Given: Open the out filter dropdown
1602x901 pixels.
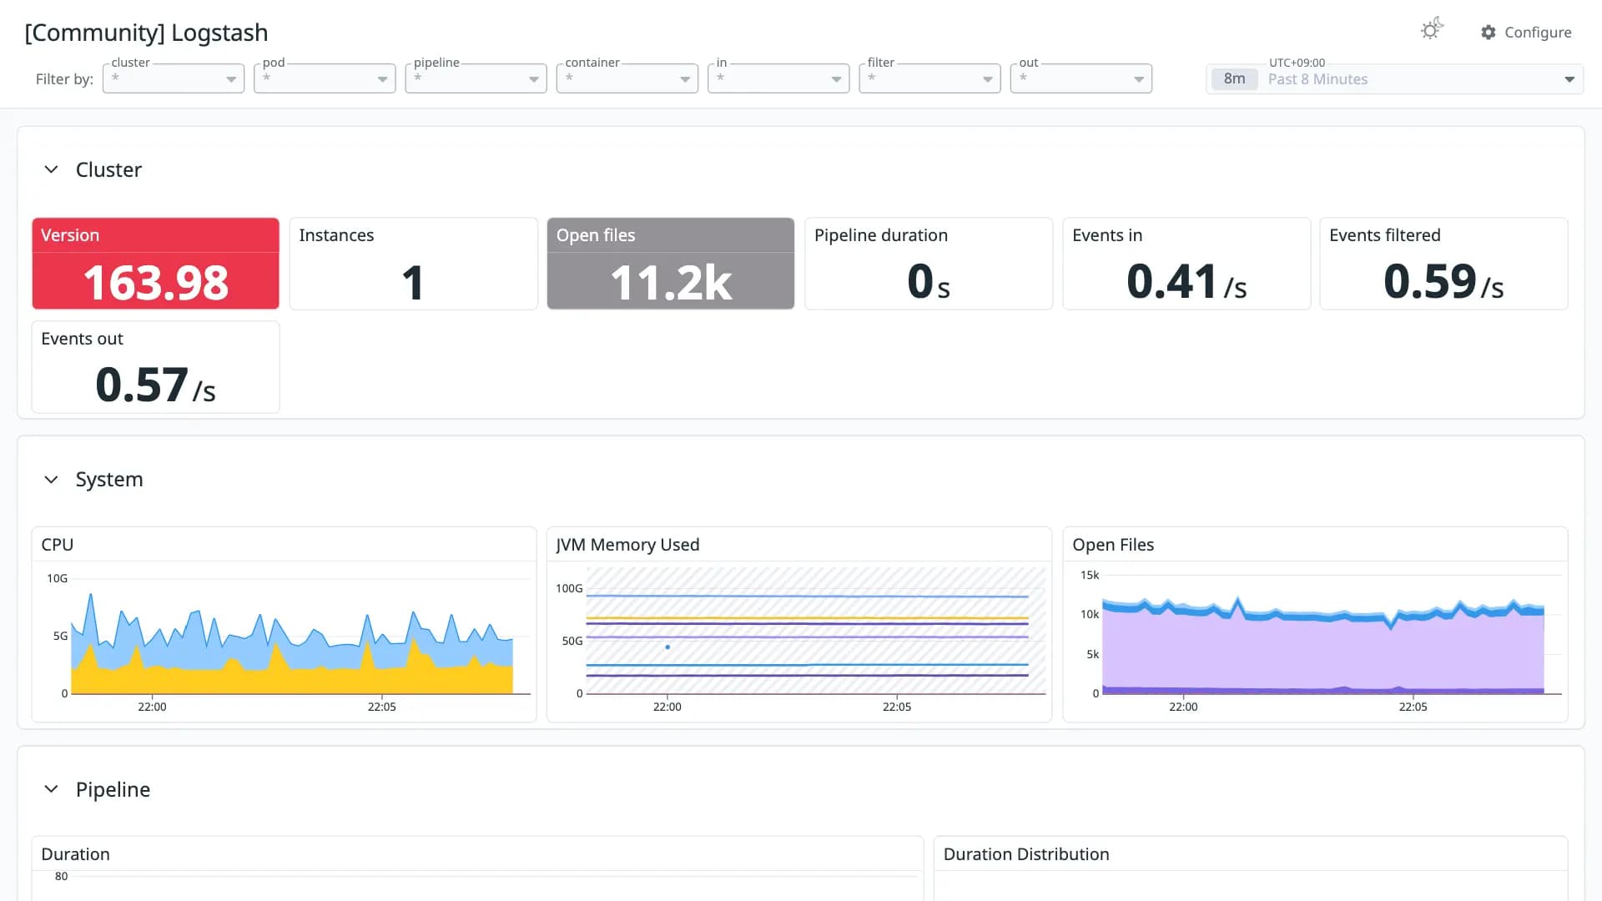Looking at the screenshot, I should pos(1081,78).
